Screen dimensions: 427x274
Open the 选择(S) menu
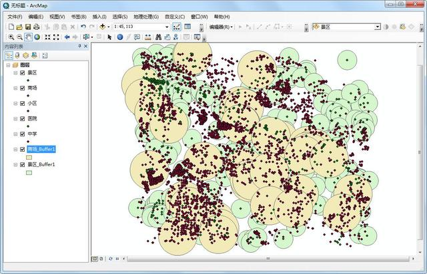120,17
